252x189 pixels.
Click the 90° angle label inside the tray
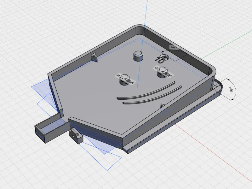click(174, 48)
